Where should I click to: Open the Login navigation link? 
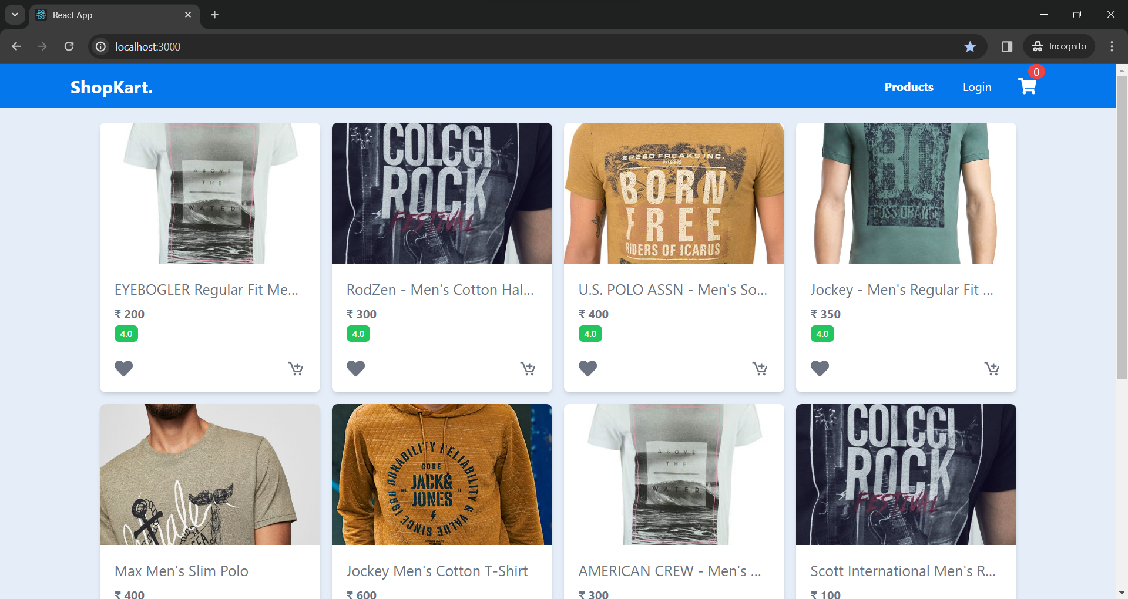coord(977,87)
